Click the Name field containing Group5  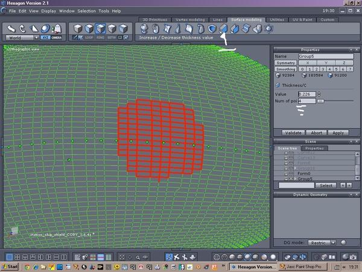click(326, 56)
